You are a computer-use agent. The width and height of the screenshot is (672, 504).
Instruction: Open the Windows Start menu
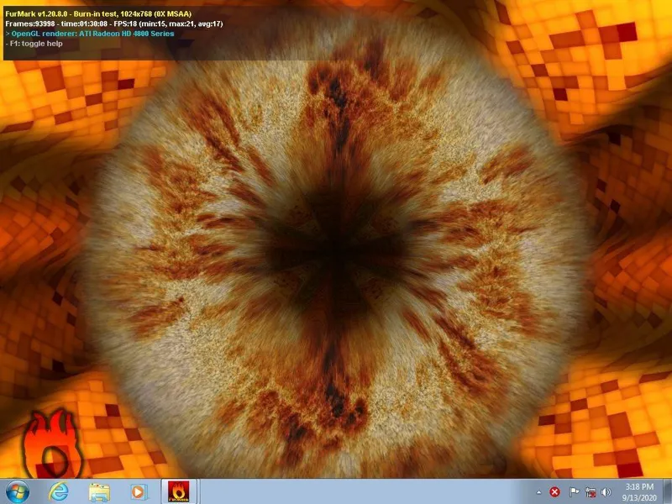pyautogui.click(x=17, y=491)
